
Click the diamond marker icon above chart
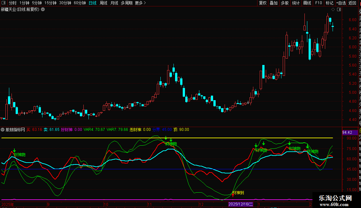333,10
